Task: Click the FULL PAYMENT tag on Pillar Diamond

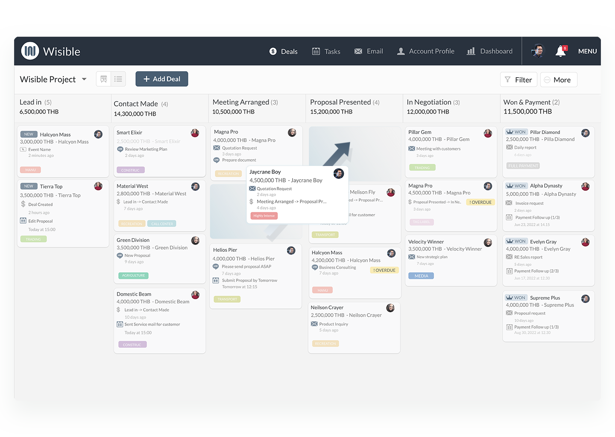Action: 523,166
